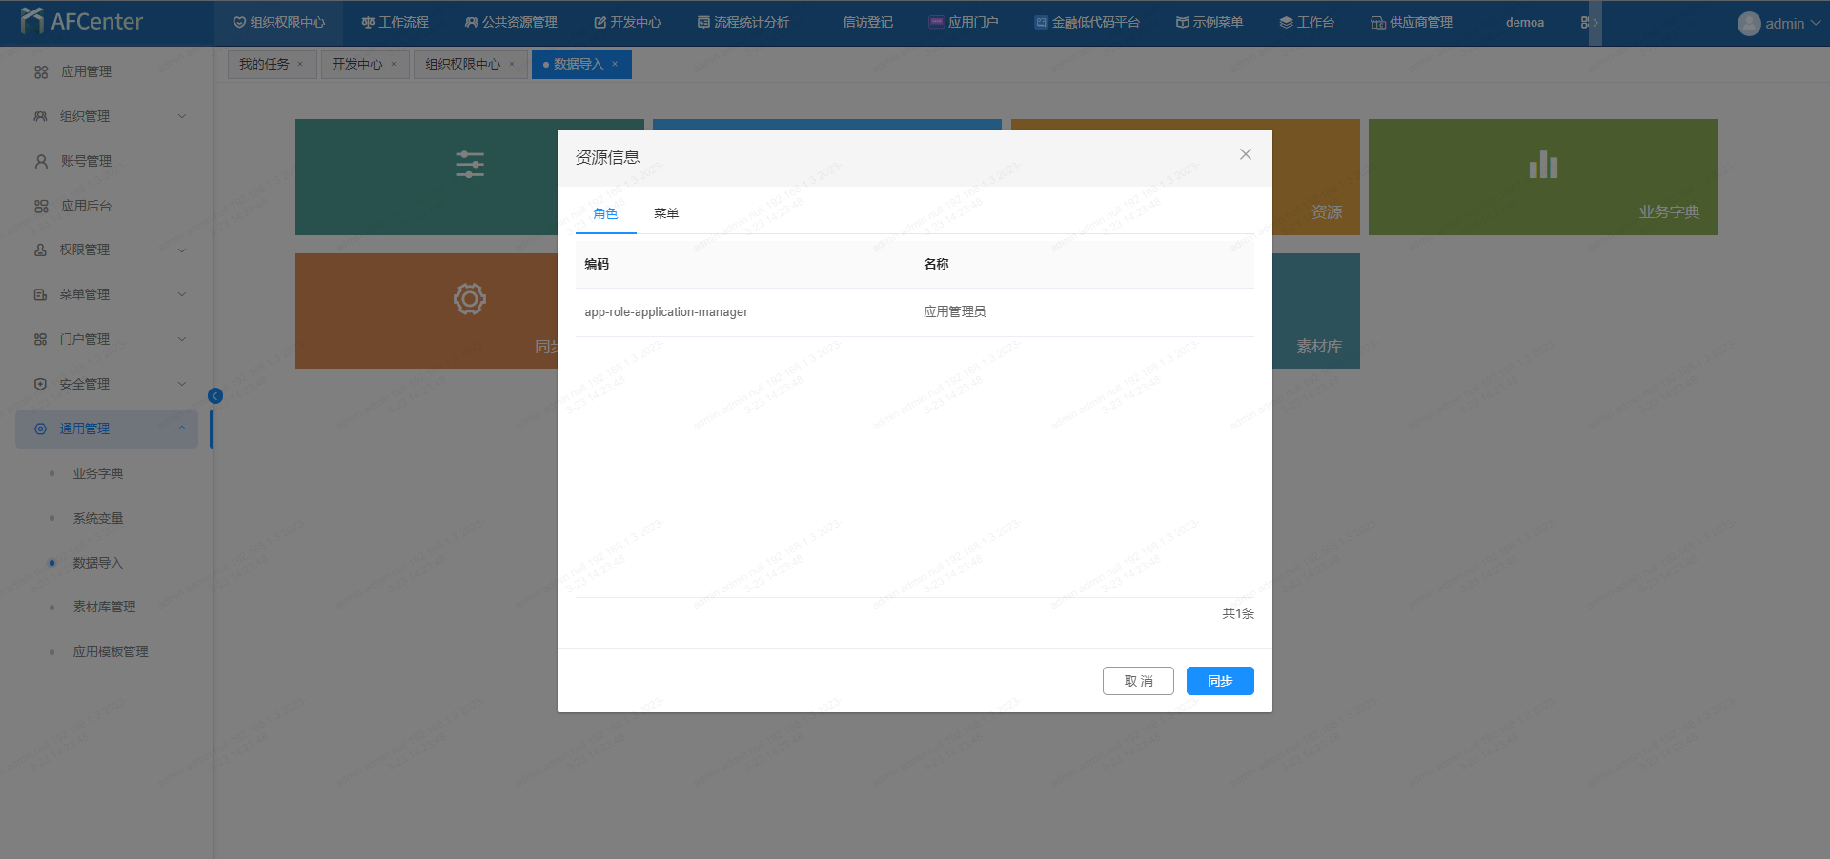The width and height of the screenshot is (1830, 859).
Task: Expand the 组织管理 sidebar menu
Action: point(181,116)
